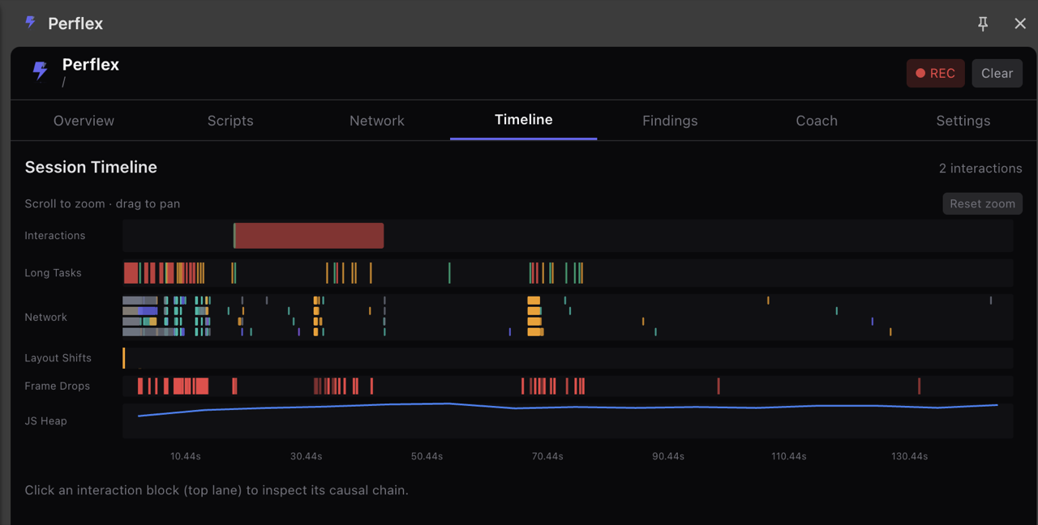This screenshot has width=1038, height=525.
Task: Toggle recording with the REC button
Action: pyautogui.click(x=936, y=73)
